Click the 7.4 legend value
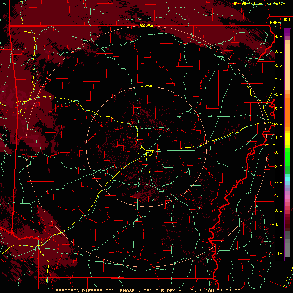This screenshot has height=293, width=293. click(x=278, y=80)
